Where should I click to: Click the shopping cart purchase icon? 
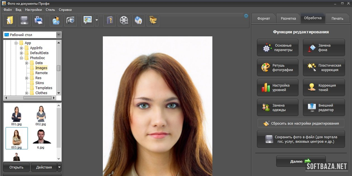(153, 21)
